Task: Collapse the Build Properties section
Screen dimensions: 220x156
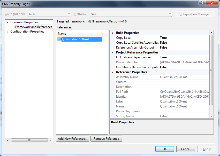Action: (112, 33)
